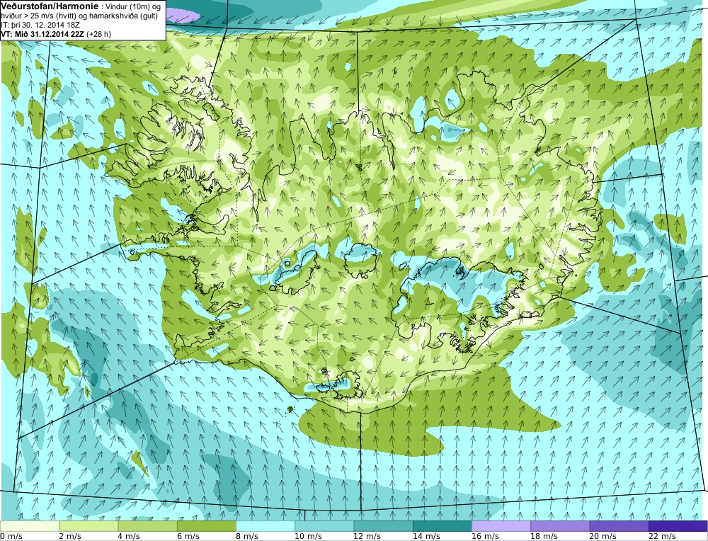708x541 pixels.
Task: Click the '18 m/s' legend label
Action: (544, 536)
